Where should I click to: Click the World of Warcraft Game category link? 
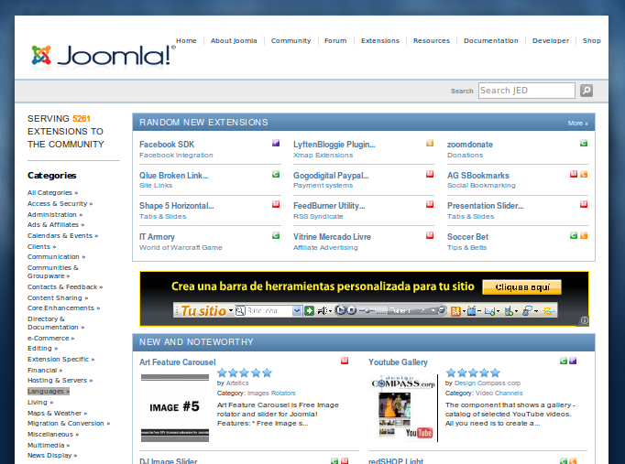tap(181, 247)
